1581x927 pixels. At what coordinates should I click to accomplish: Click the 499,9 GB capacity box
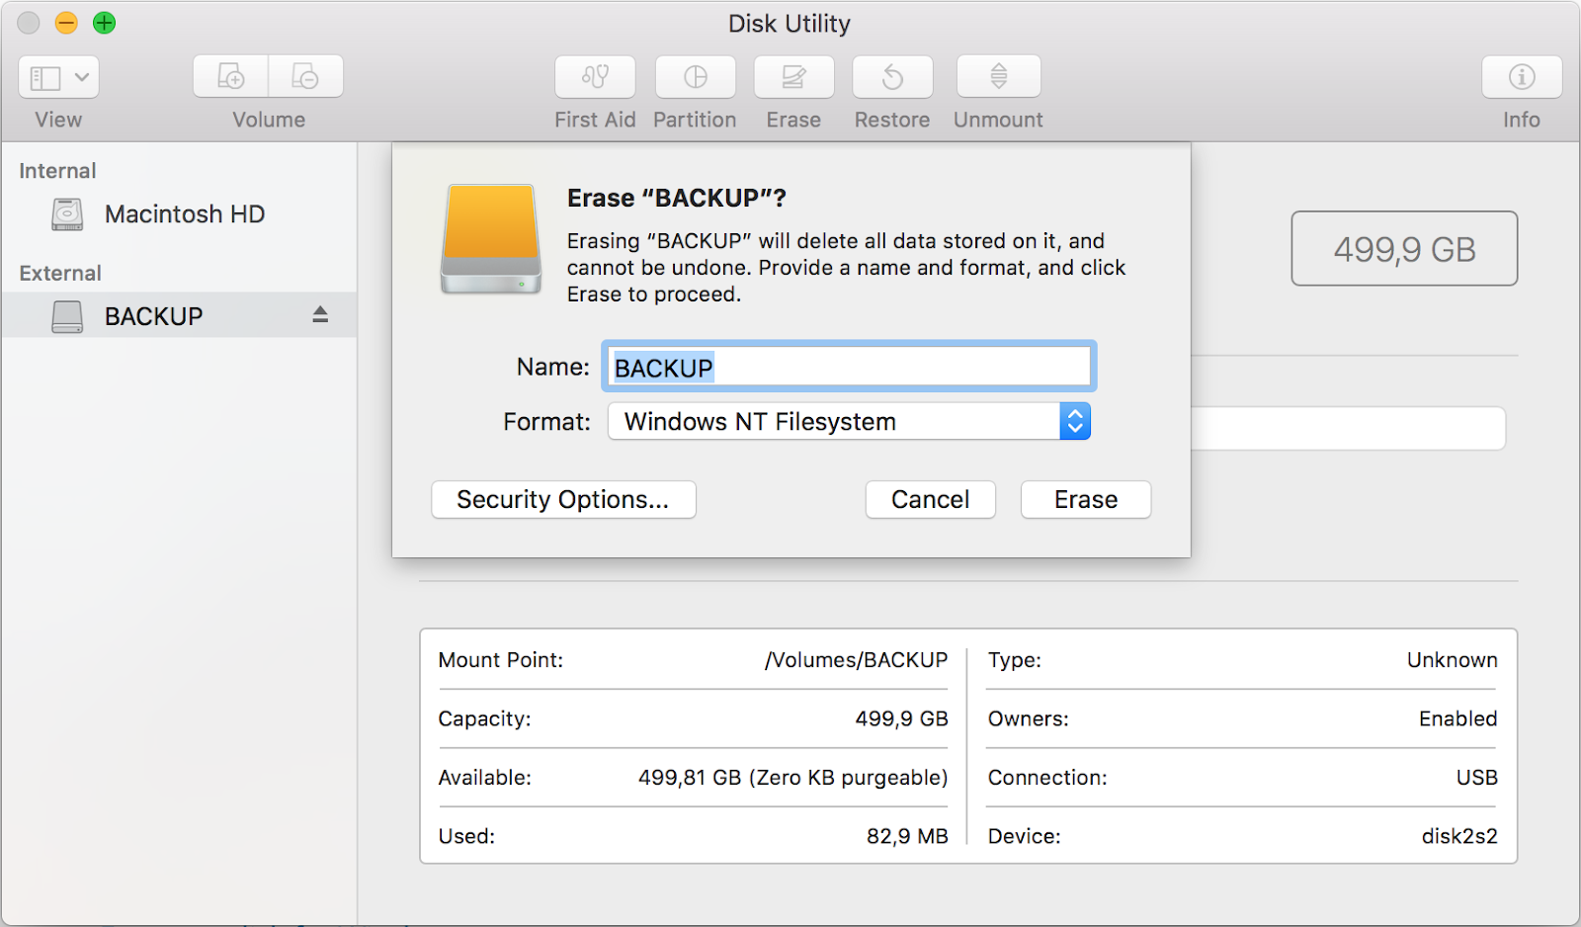point(1404,249)
